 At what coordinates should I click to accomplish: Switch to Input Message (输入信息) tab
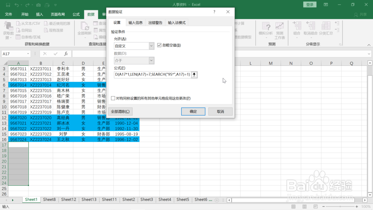pos(136,23)
